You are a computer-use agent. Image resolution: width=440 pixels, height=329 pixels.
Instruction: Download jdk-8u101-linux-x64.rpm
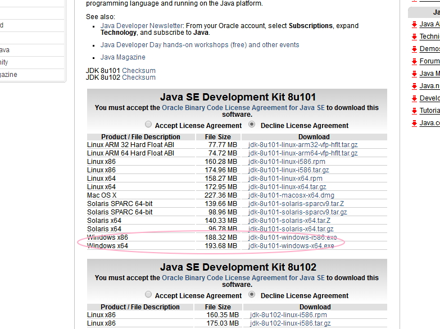[x=285, y=179]
